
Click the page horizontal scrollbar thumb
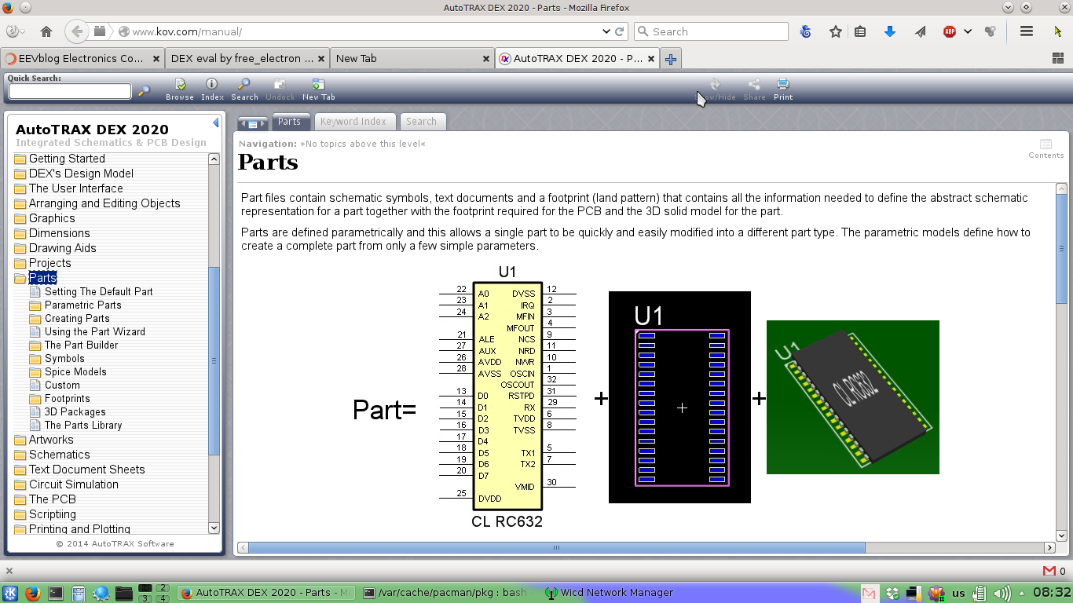tap(556, 547)
